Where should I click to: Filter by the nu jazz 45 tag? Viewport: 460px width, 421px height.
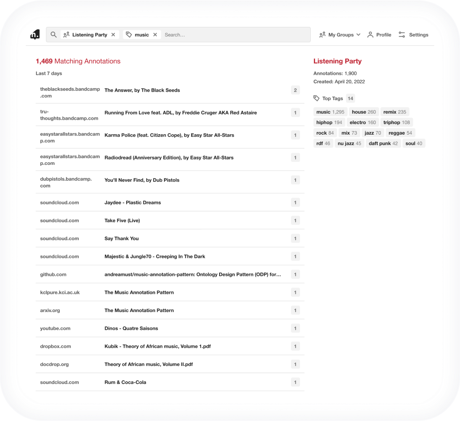pyautogui.click(x=349, y=143)
